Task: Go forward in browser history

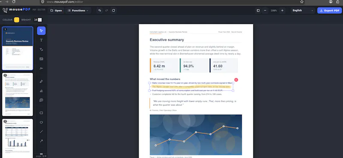Action: [7, 2]
